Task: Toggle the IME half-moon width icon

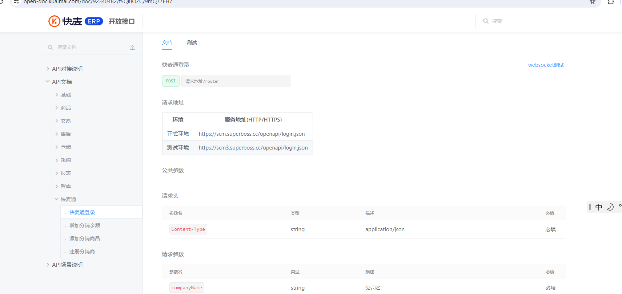Action: (x=610, y=207)
